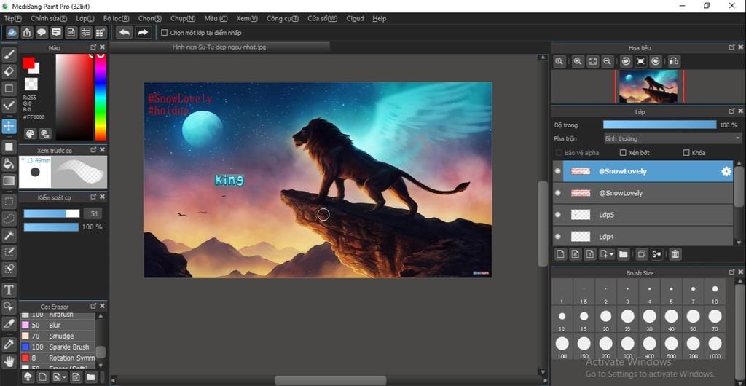
Task: Select the Select Eraser tool
Action: click(9, 268)
